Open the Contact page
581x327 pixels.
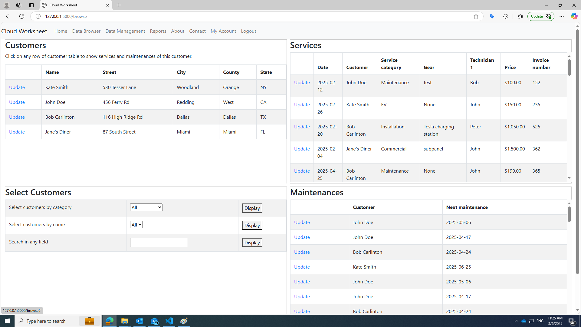click(197, 31)
